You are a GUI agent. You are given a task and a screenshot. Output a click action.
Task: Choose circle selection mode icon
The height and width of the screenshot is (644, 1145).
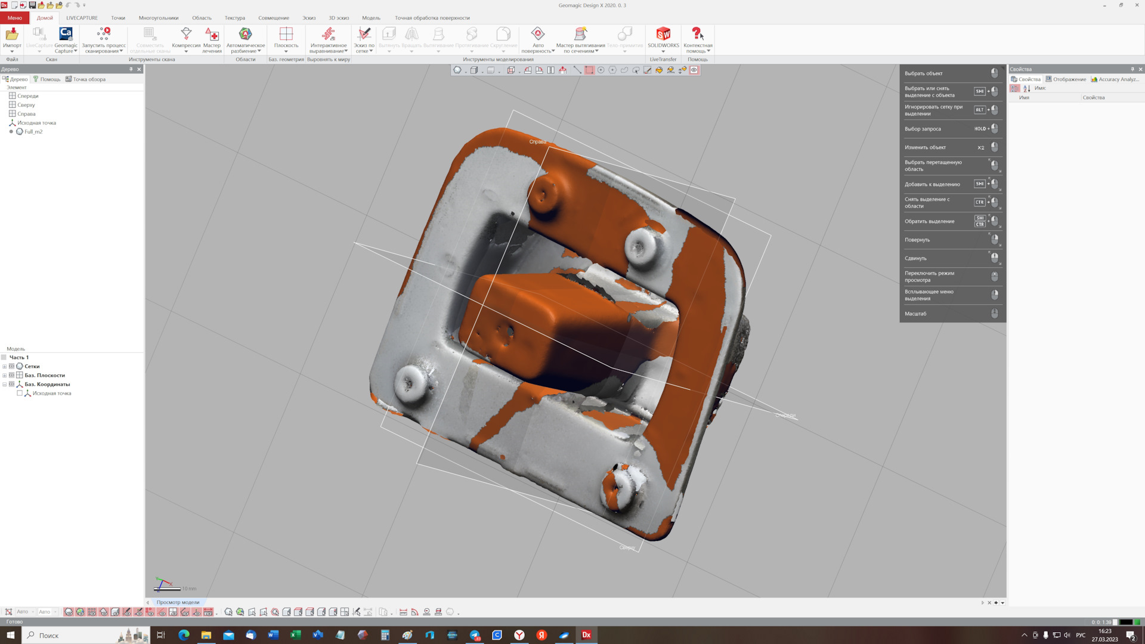pos(601,70)
